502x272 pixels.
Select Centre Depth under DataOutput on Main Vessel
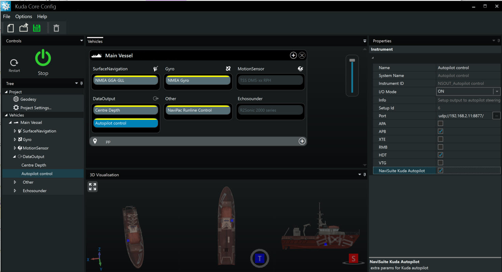coord(125,110)
